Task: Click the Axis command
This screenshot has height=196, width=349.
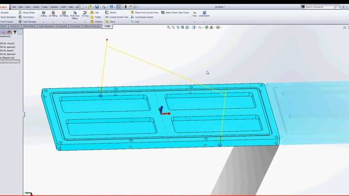Action: click(135, 22)
